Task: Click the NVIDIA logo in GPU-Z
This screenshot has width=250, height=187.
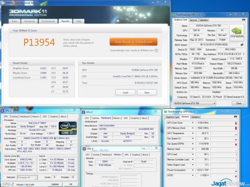Action: (x=236, y=32)
